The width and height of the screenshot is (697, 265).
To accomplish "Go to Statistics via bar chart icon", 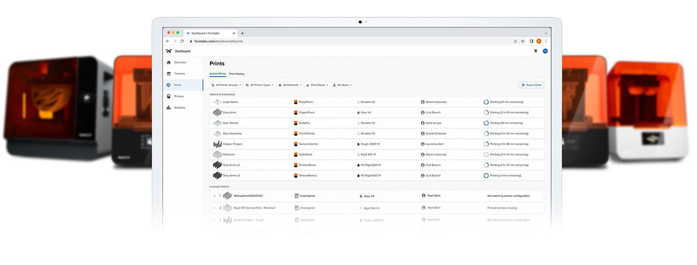I will coord(168,108).
